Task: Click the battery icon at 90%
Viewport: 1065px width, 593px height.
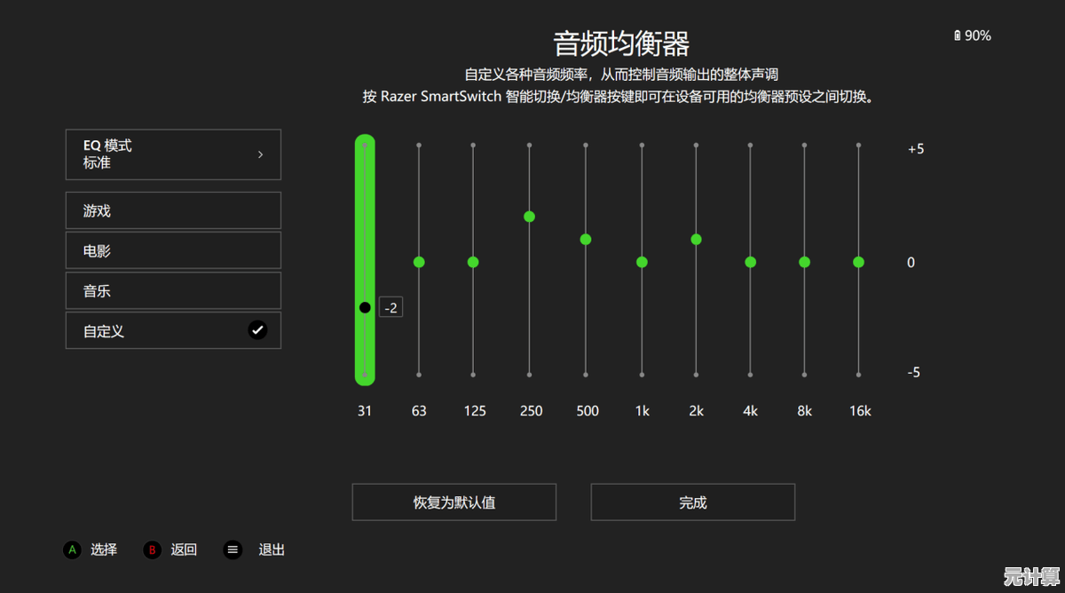Action: coord(957,36)
